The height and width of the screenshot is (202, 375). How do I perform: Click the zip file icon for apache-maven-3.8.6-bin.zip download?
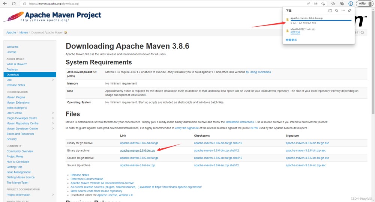pos(287,20)
